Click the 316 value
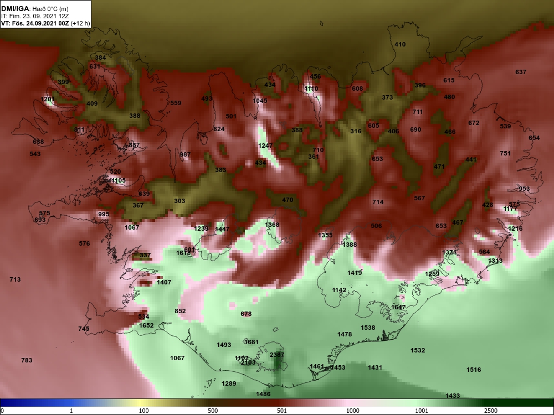The image size is (554, 415). 356,131
